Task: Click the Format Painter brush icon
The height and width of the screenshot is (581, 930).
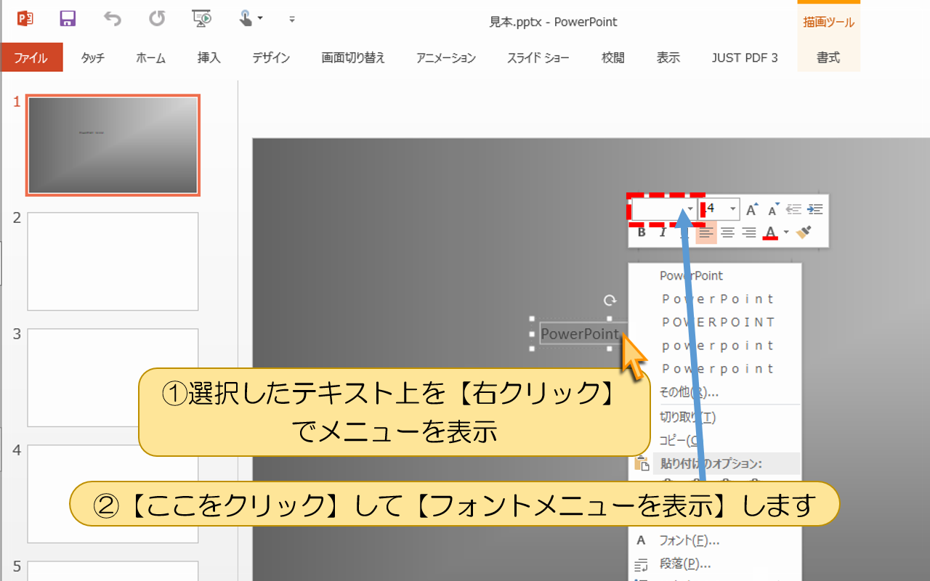Action: point(804,232)
